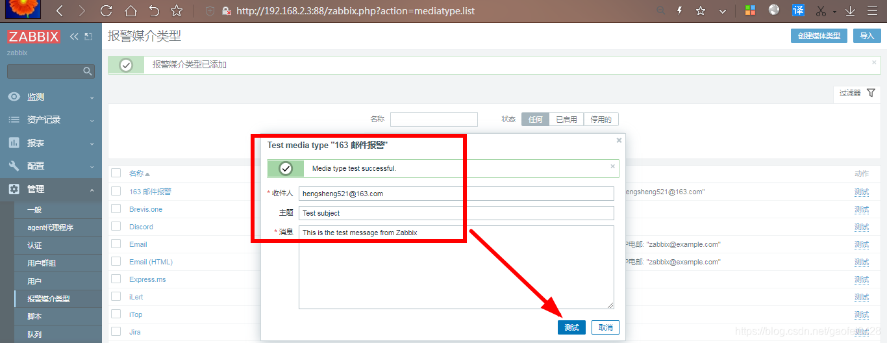Expand dropdown next to favorites star
The height and width of the screenshot is (343, 887).
tap(723, 12)
